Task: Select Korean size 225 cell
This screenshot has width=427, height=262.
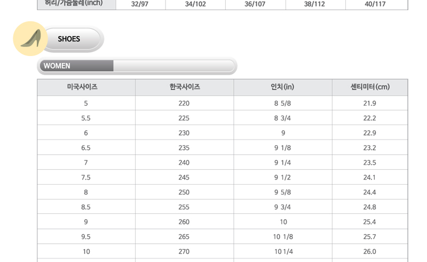Action: pos(184,118)
